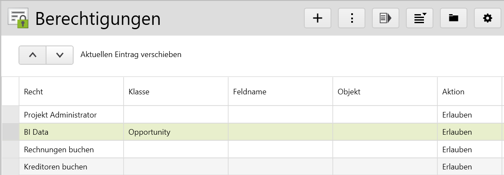This screenshot has height=175, width=504.
Task: Select the Rechnungen buchen row
Action: click(x=252, y=149)
